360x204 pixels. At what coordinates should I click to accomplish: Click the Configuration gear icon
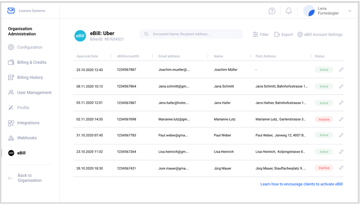tap(11, 47)
